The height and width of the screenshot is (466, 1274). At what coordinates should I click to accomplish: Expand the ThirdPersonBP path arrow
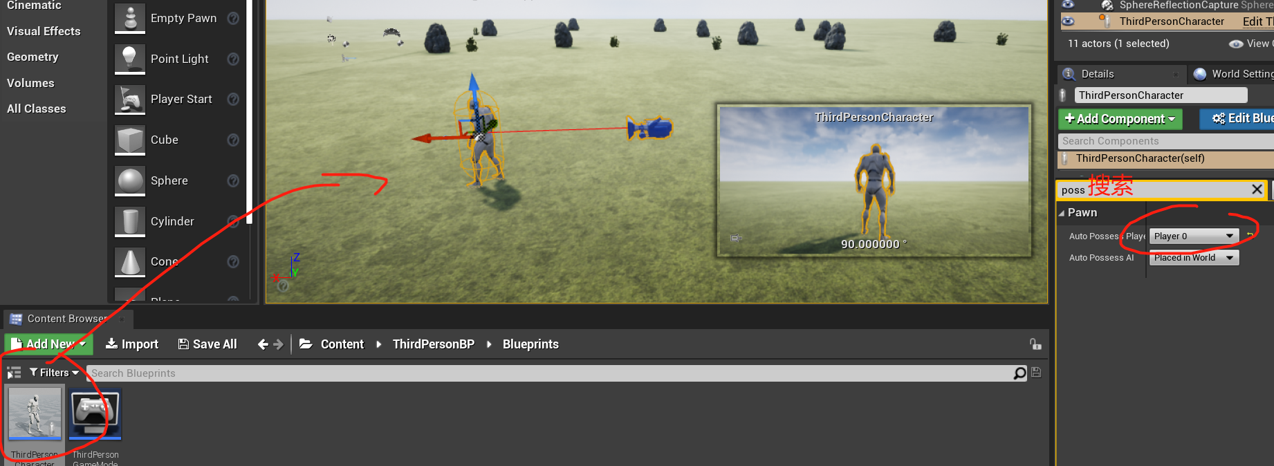489,344
